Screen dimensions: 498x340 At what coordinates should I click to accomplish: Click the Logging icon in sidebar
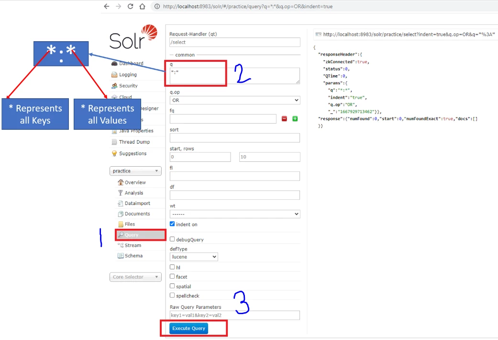pos(114,75)
